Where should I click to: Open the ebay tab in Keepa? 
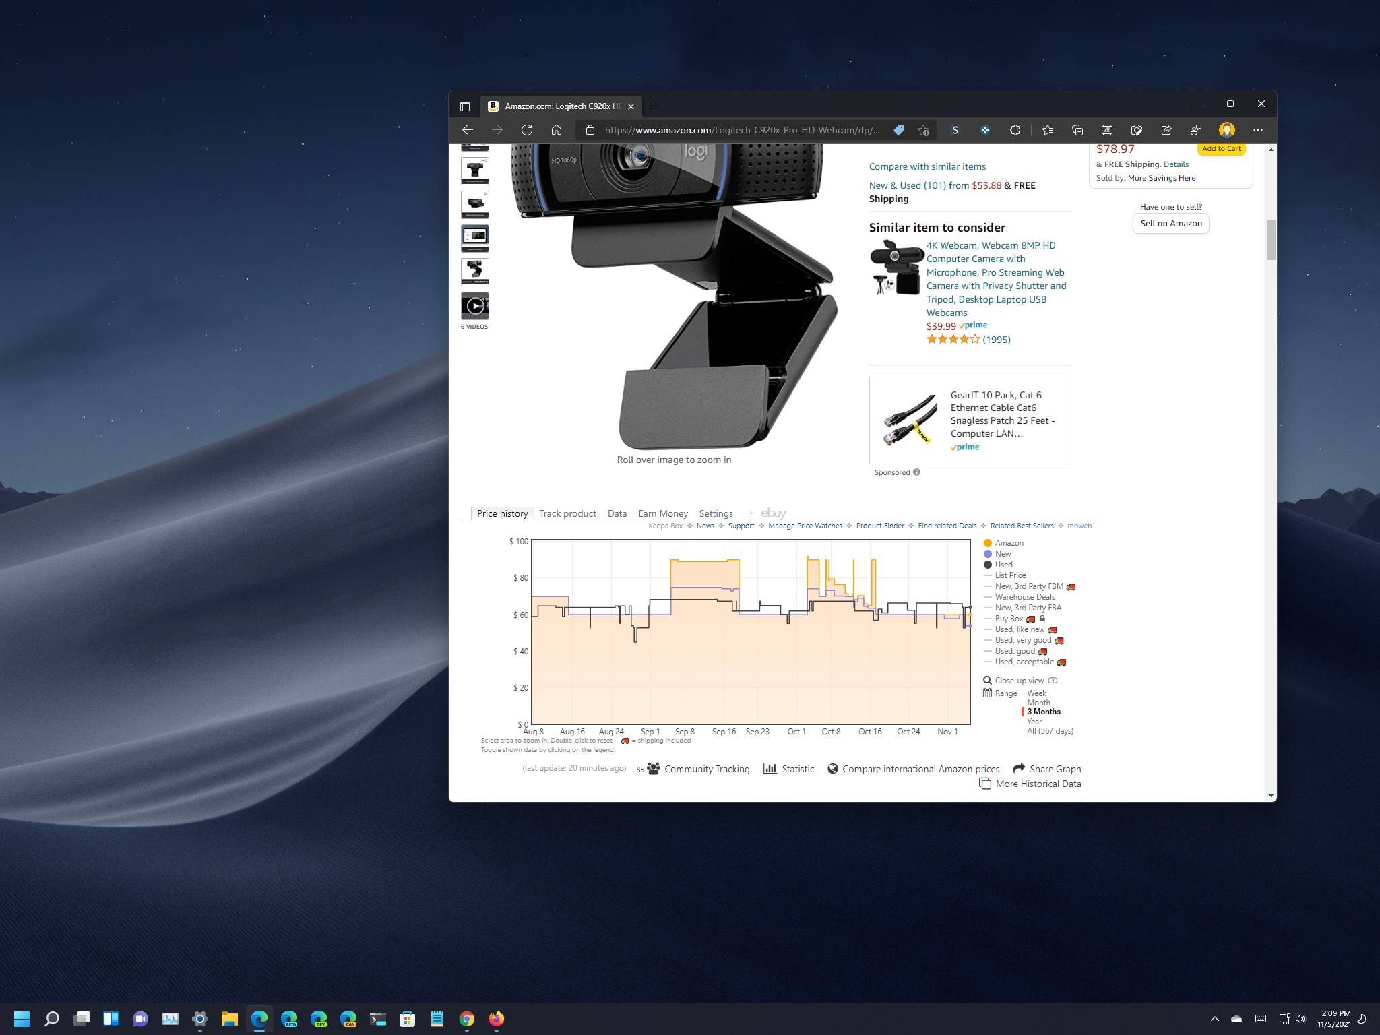(x=774, y=513)
